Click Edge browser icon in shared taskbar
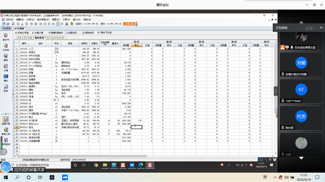The image size is (325, 182). pyautogui.click(x=141, y=165)
